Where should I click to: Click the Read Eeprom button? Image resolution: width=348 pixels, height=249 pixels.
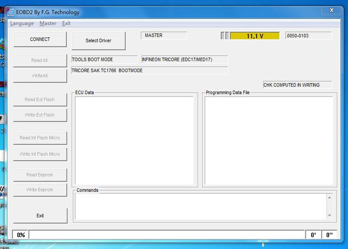click(40, 175)
